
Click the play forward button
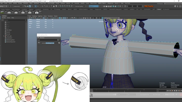(177, 91)
